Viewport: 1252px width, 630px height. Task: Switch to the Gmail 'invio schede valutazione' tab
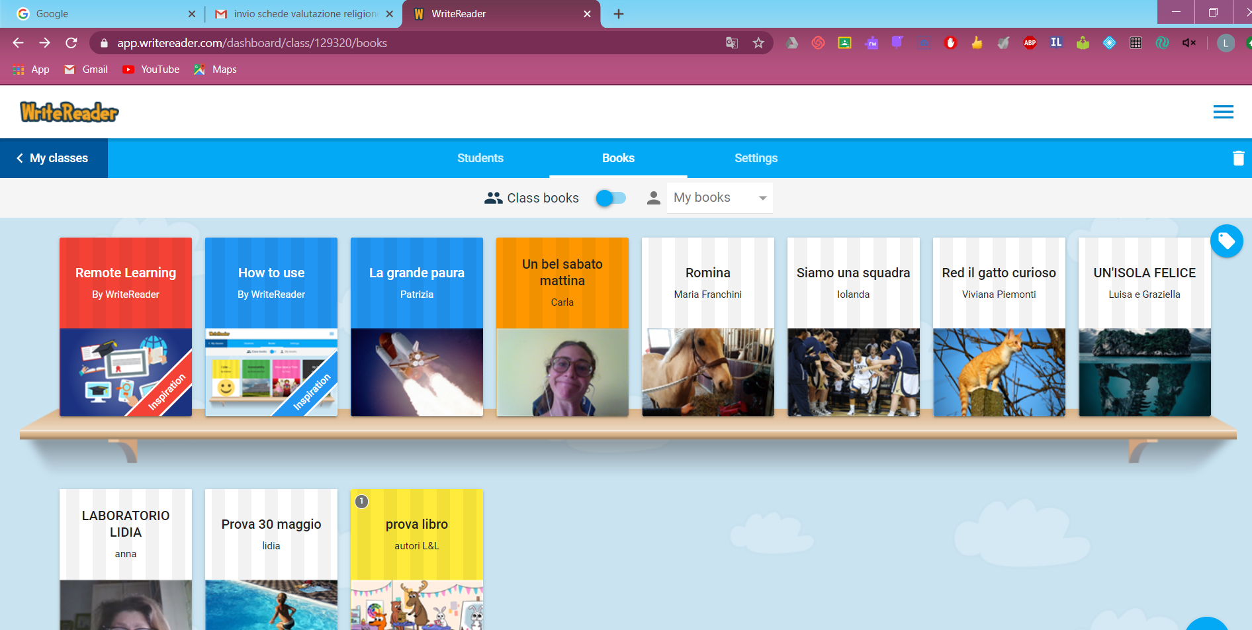click(304, 14)
